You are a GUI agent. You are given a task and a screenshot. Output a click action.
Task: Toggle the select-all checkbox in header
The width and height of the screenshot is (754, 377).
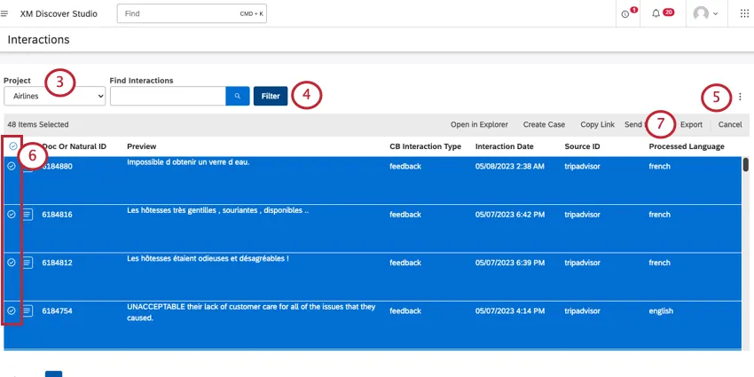click(12, 146)
